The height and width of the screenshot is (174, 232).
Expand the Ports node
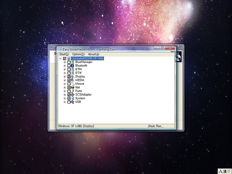[x=65, y=91]
